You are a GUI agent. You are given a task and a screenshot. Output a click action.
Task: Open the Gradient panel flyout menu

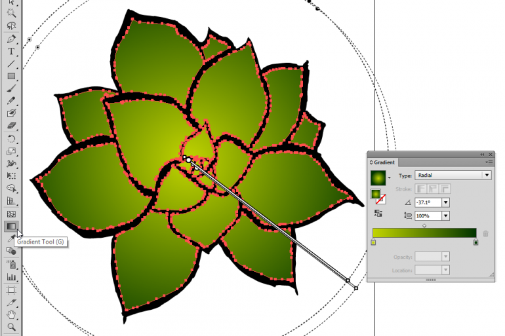click(489, 162)
